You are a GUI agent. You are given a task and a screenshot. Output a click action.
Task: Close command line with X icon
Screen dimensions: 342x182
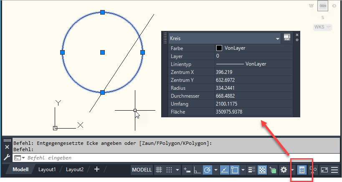pyautogui.click(x=7, y=147)
